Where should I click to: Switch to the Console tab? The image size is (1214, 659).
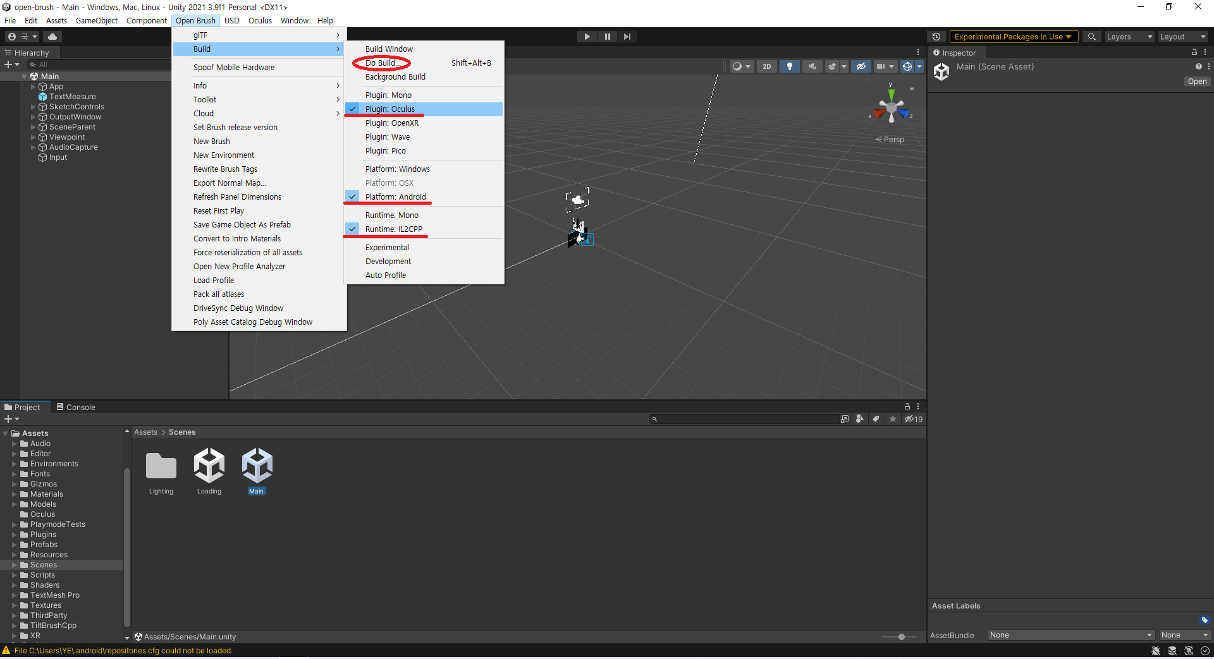coord(76,407)
